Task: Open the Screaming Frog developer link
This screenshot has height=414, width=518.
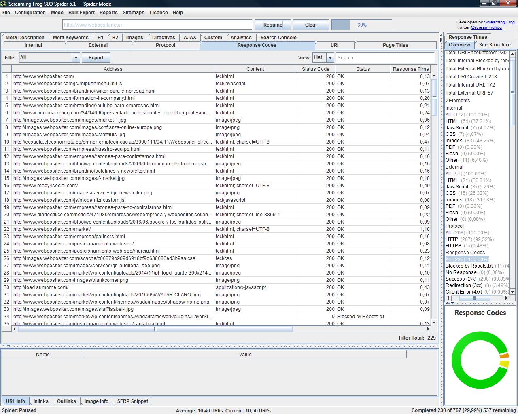Action: [x=499, y=22]
